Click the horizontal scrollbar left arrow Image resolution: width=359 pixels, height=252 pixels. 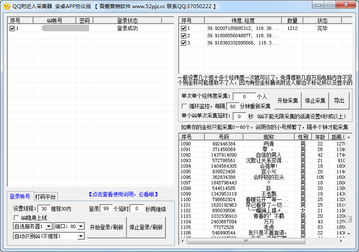point(182,241)
